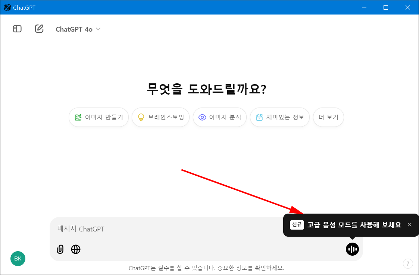Start voice mode with waveform icon
Viewport: 419px width, 275px height.
(x=352, y=249)
